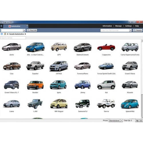Click the Enter Full Part Number field
This screenshot has width=143, height=143.
point(115,30)
